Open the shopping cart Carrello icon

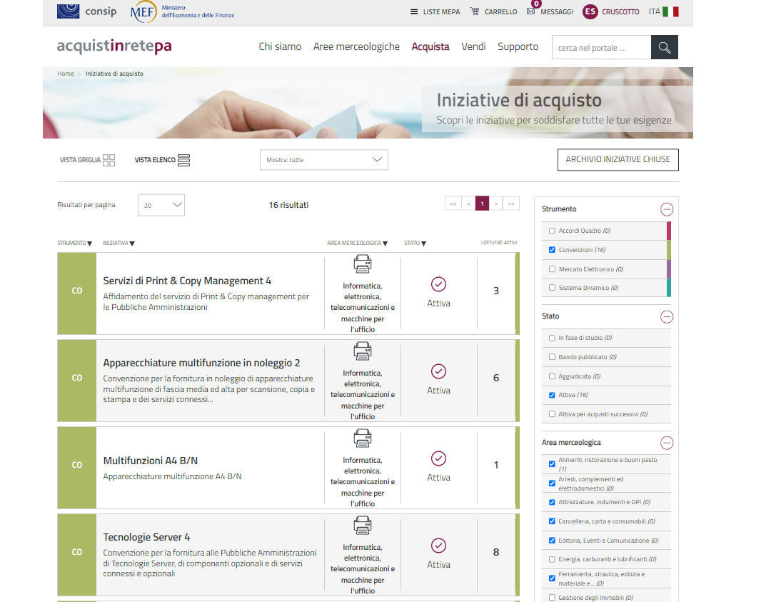click(475, 12)
